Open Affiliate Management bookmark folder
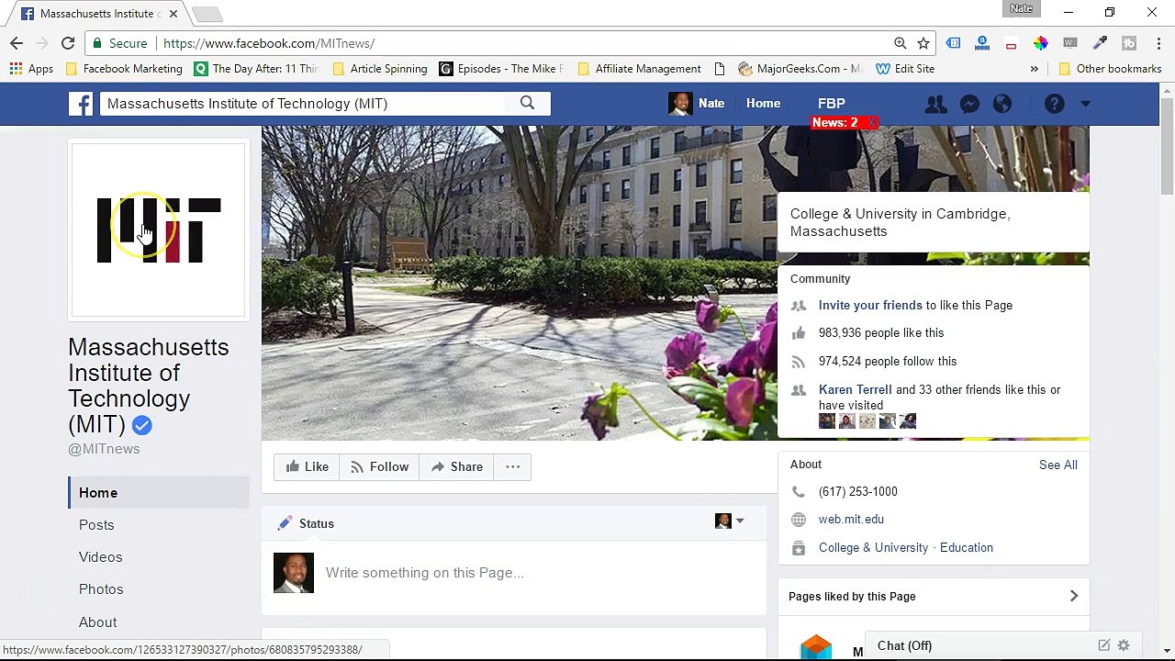 [639, 69]
